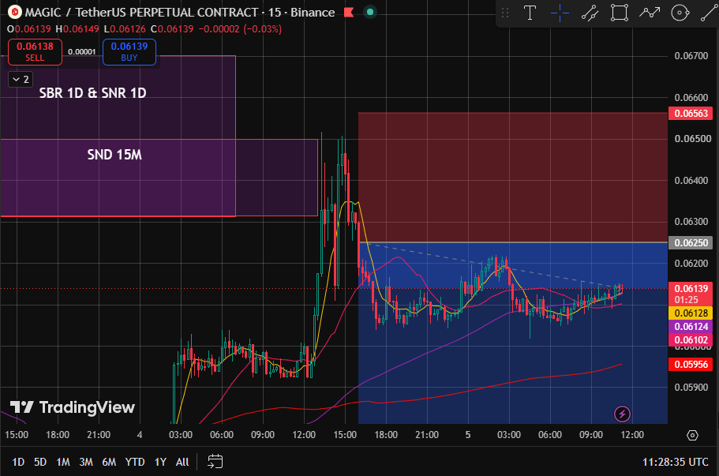Click the purple lightning bolt icon

pyautogui.click(x=622, y=414)
